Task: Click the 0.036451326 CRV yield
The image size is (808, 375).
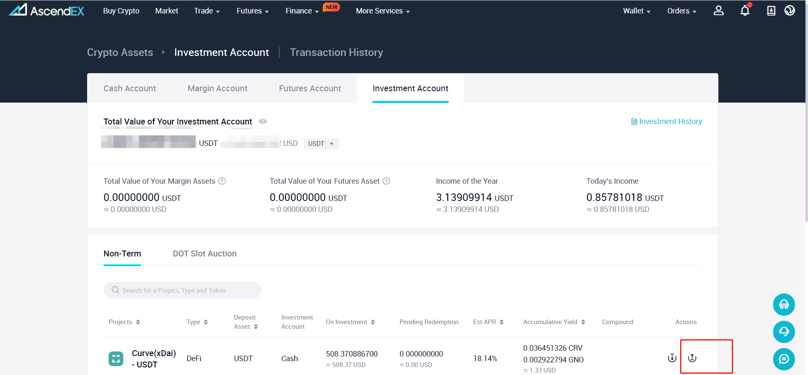Action: click(553, 348)
